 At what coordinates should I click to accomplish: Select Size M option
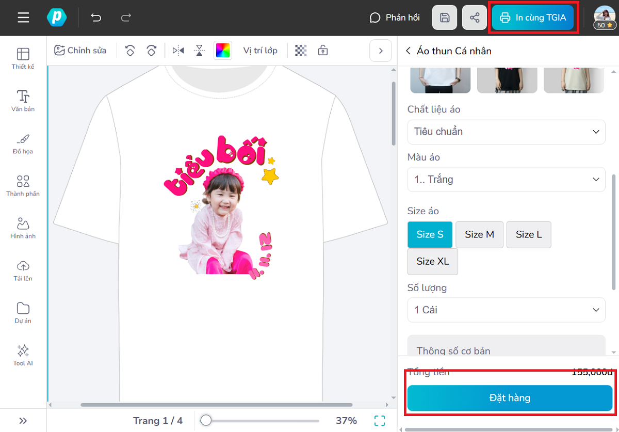pos(479,235)
